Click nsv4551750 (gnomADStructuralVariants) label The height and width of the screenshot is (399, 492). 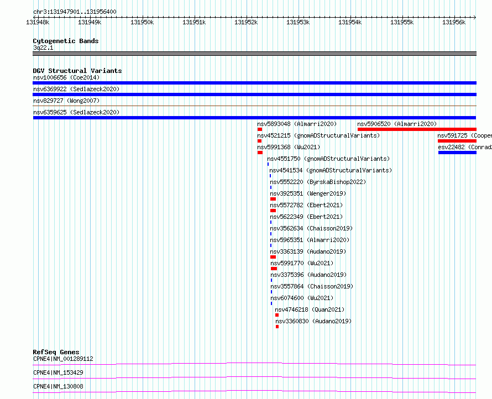tap(328, 159)
